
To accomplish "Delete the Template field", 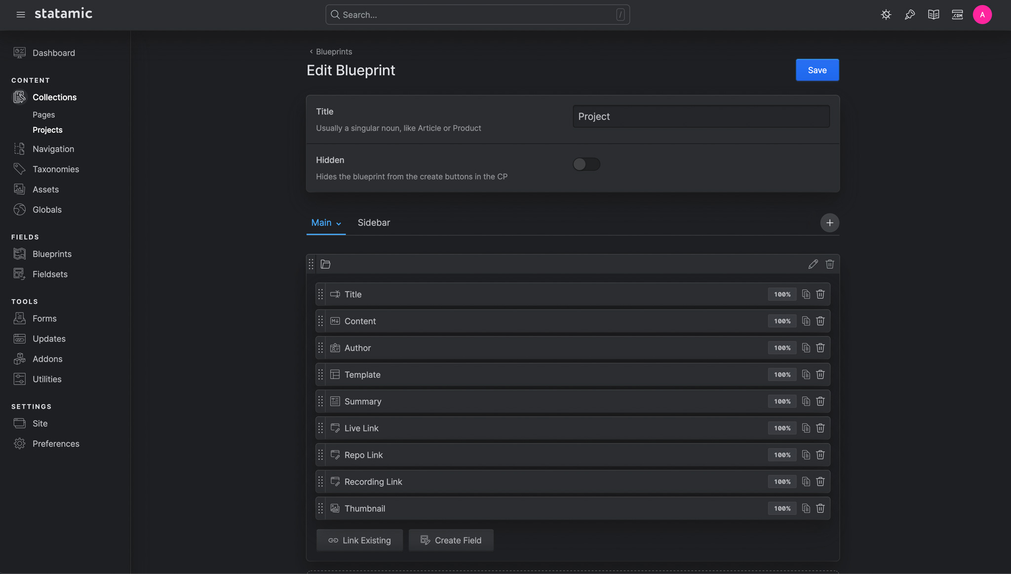I will (820, 375).
